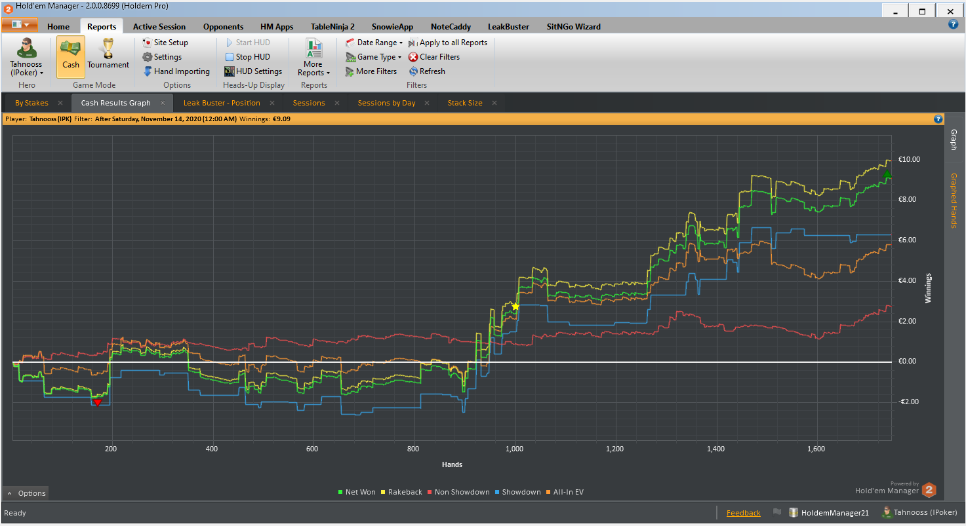Click the blue help icon in ribbon

tap(954, 24)
